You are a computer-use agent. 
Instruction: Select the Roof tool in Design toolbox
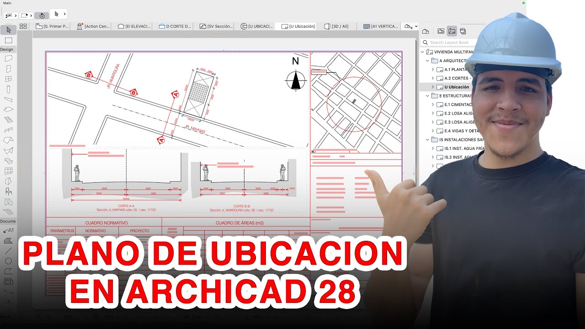coord(8,140)
